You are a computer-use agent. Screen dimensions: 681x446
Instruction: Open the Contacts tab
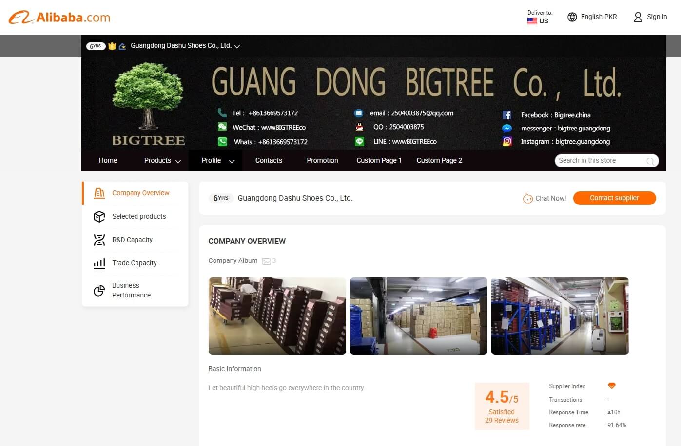pyautogui.click(x=269, y=160)
